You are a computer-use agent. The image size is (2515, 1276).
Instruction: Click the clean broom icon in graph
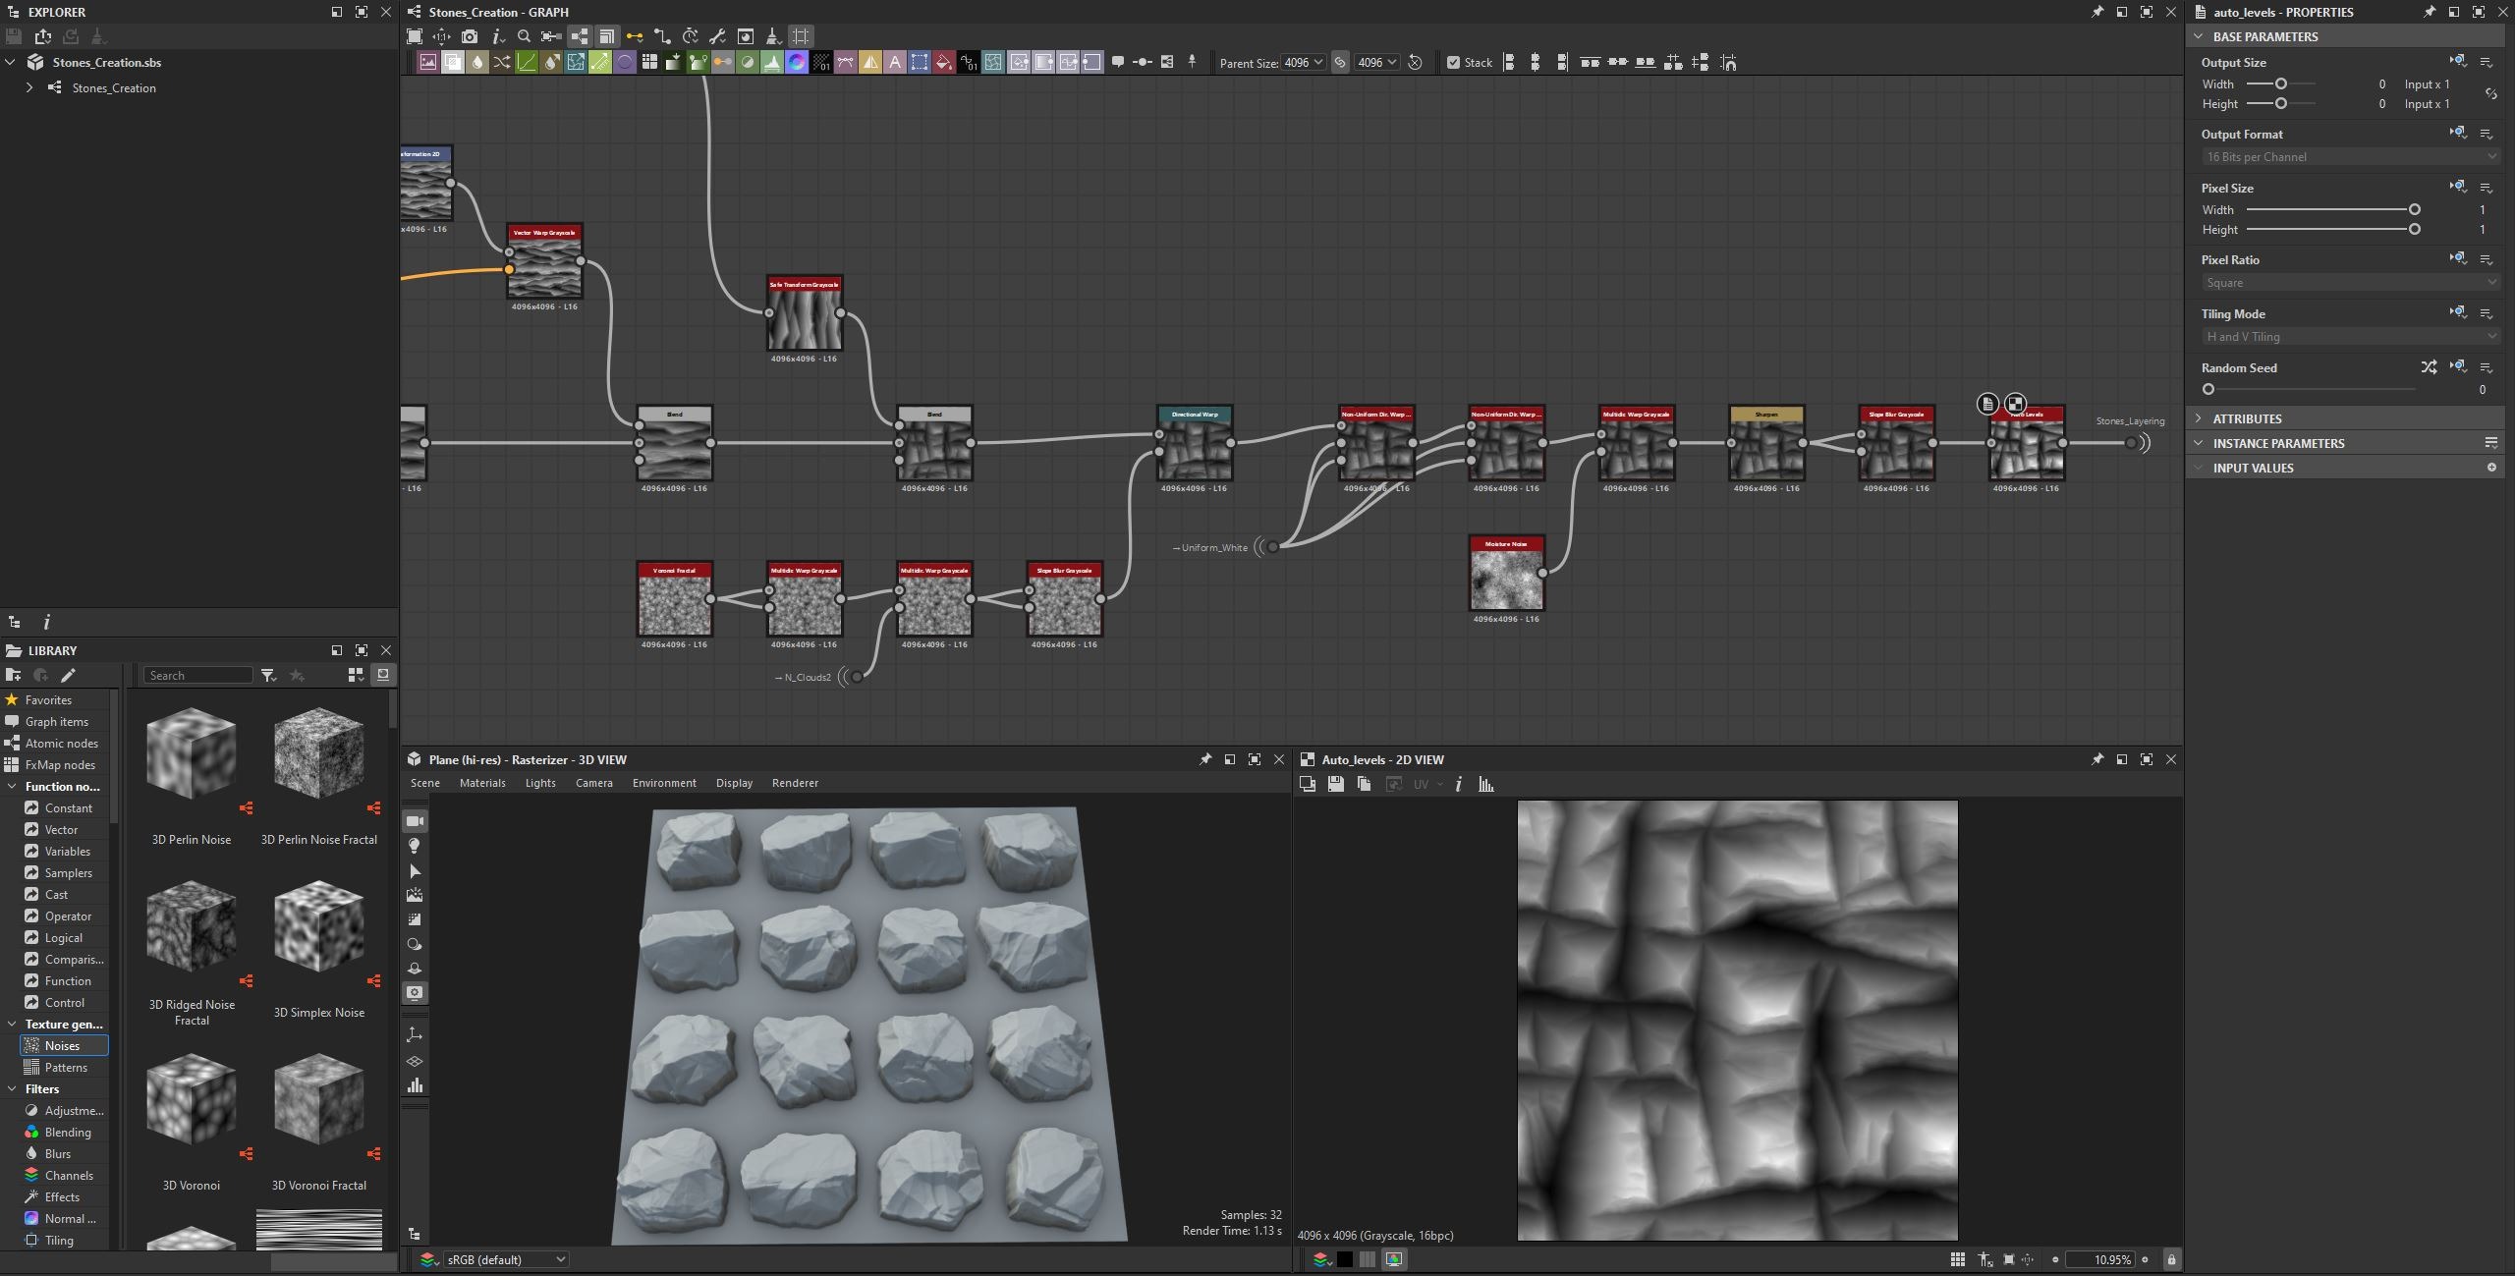click(x=772, y=36)
